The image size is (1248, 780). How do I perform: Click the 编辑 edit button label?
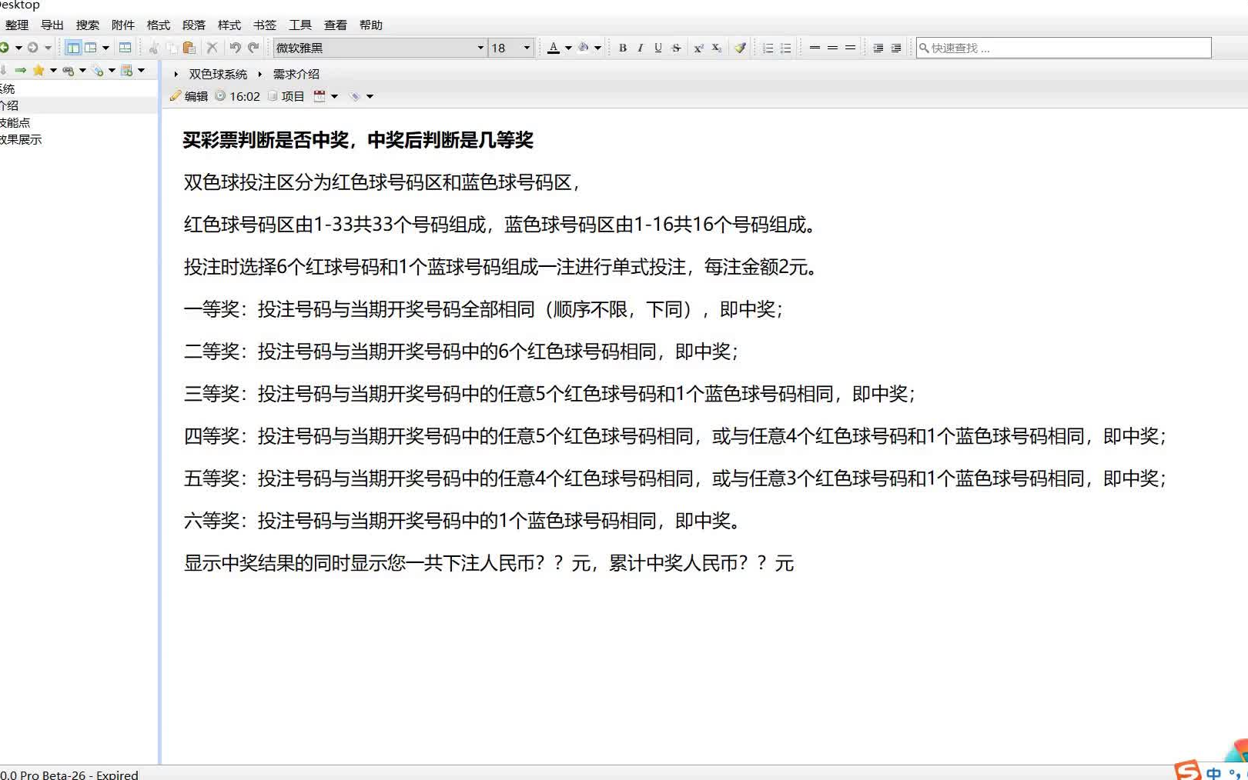coord(196,96)
